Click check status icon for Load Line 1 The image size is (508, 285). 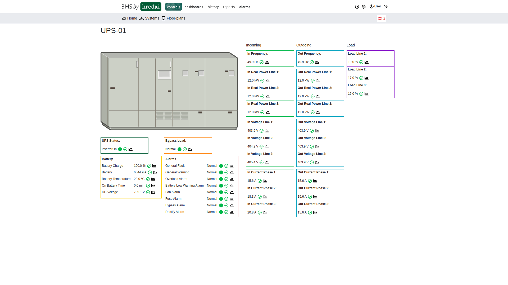(361, 62)
